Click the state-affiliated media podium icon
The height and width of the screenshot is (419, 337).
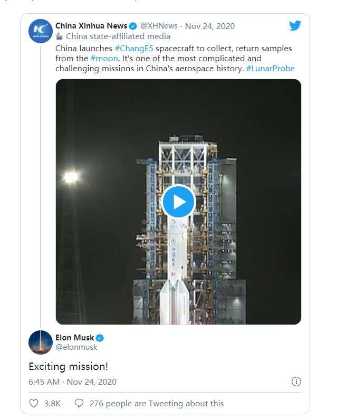pyautogui.click(x=59, y=36)
